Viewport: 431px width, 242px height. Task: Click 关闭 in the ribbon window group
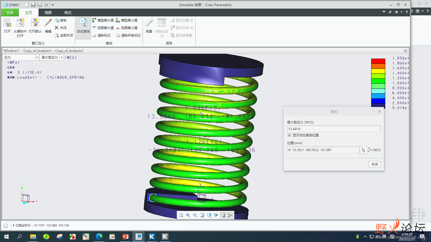(61, 28)
